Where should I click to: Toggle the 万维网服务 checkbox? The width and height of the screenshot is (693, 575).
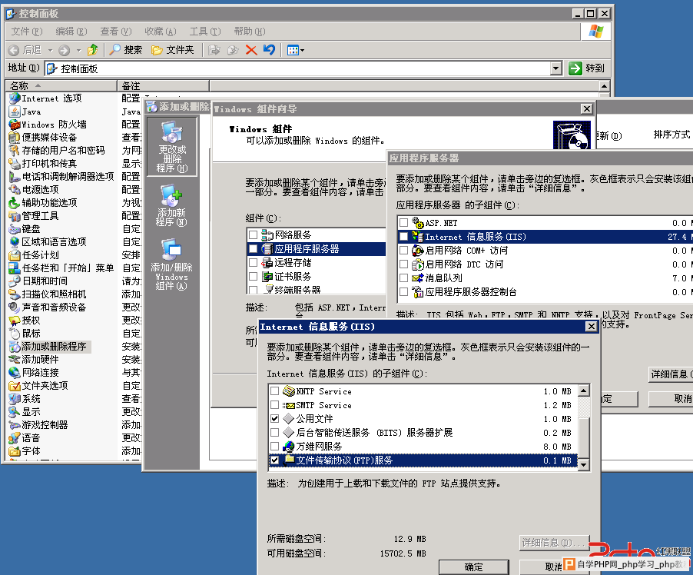pyautogui.click(x=274, y=446)
